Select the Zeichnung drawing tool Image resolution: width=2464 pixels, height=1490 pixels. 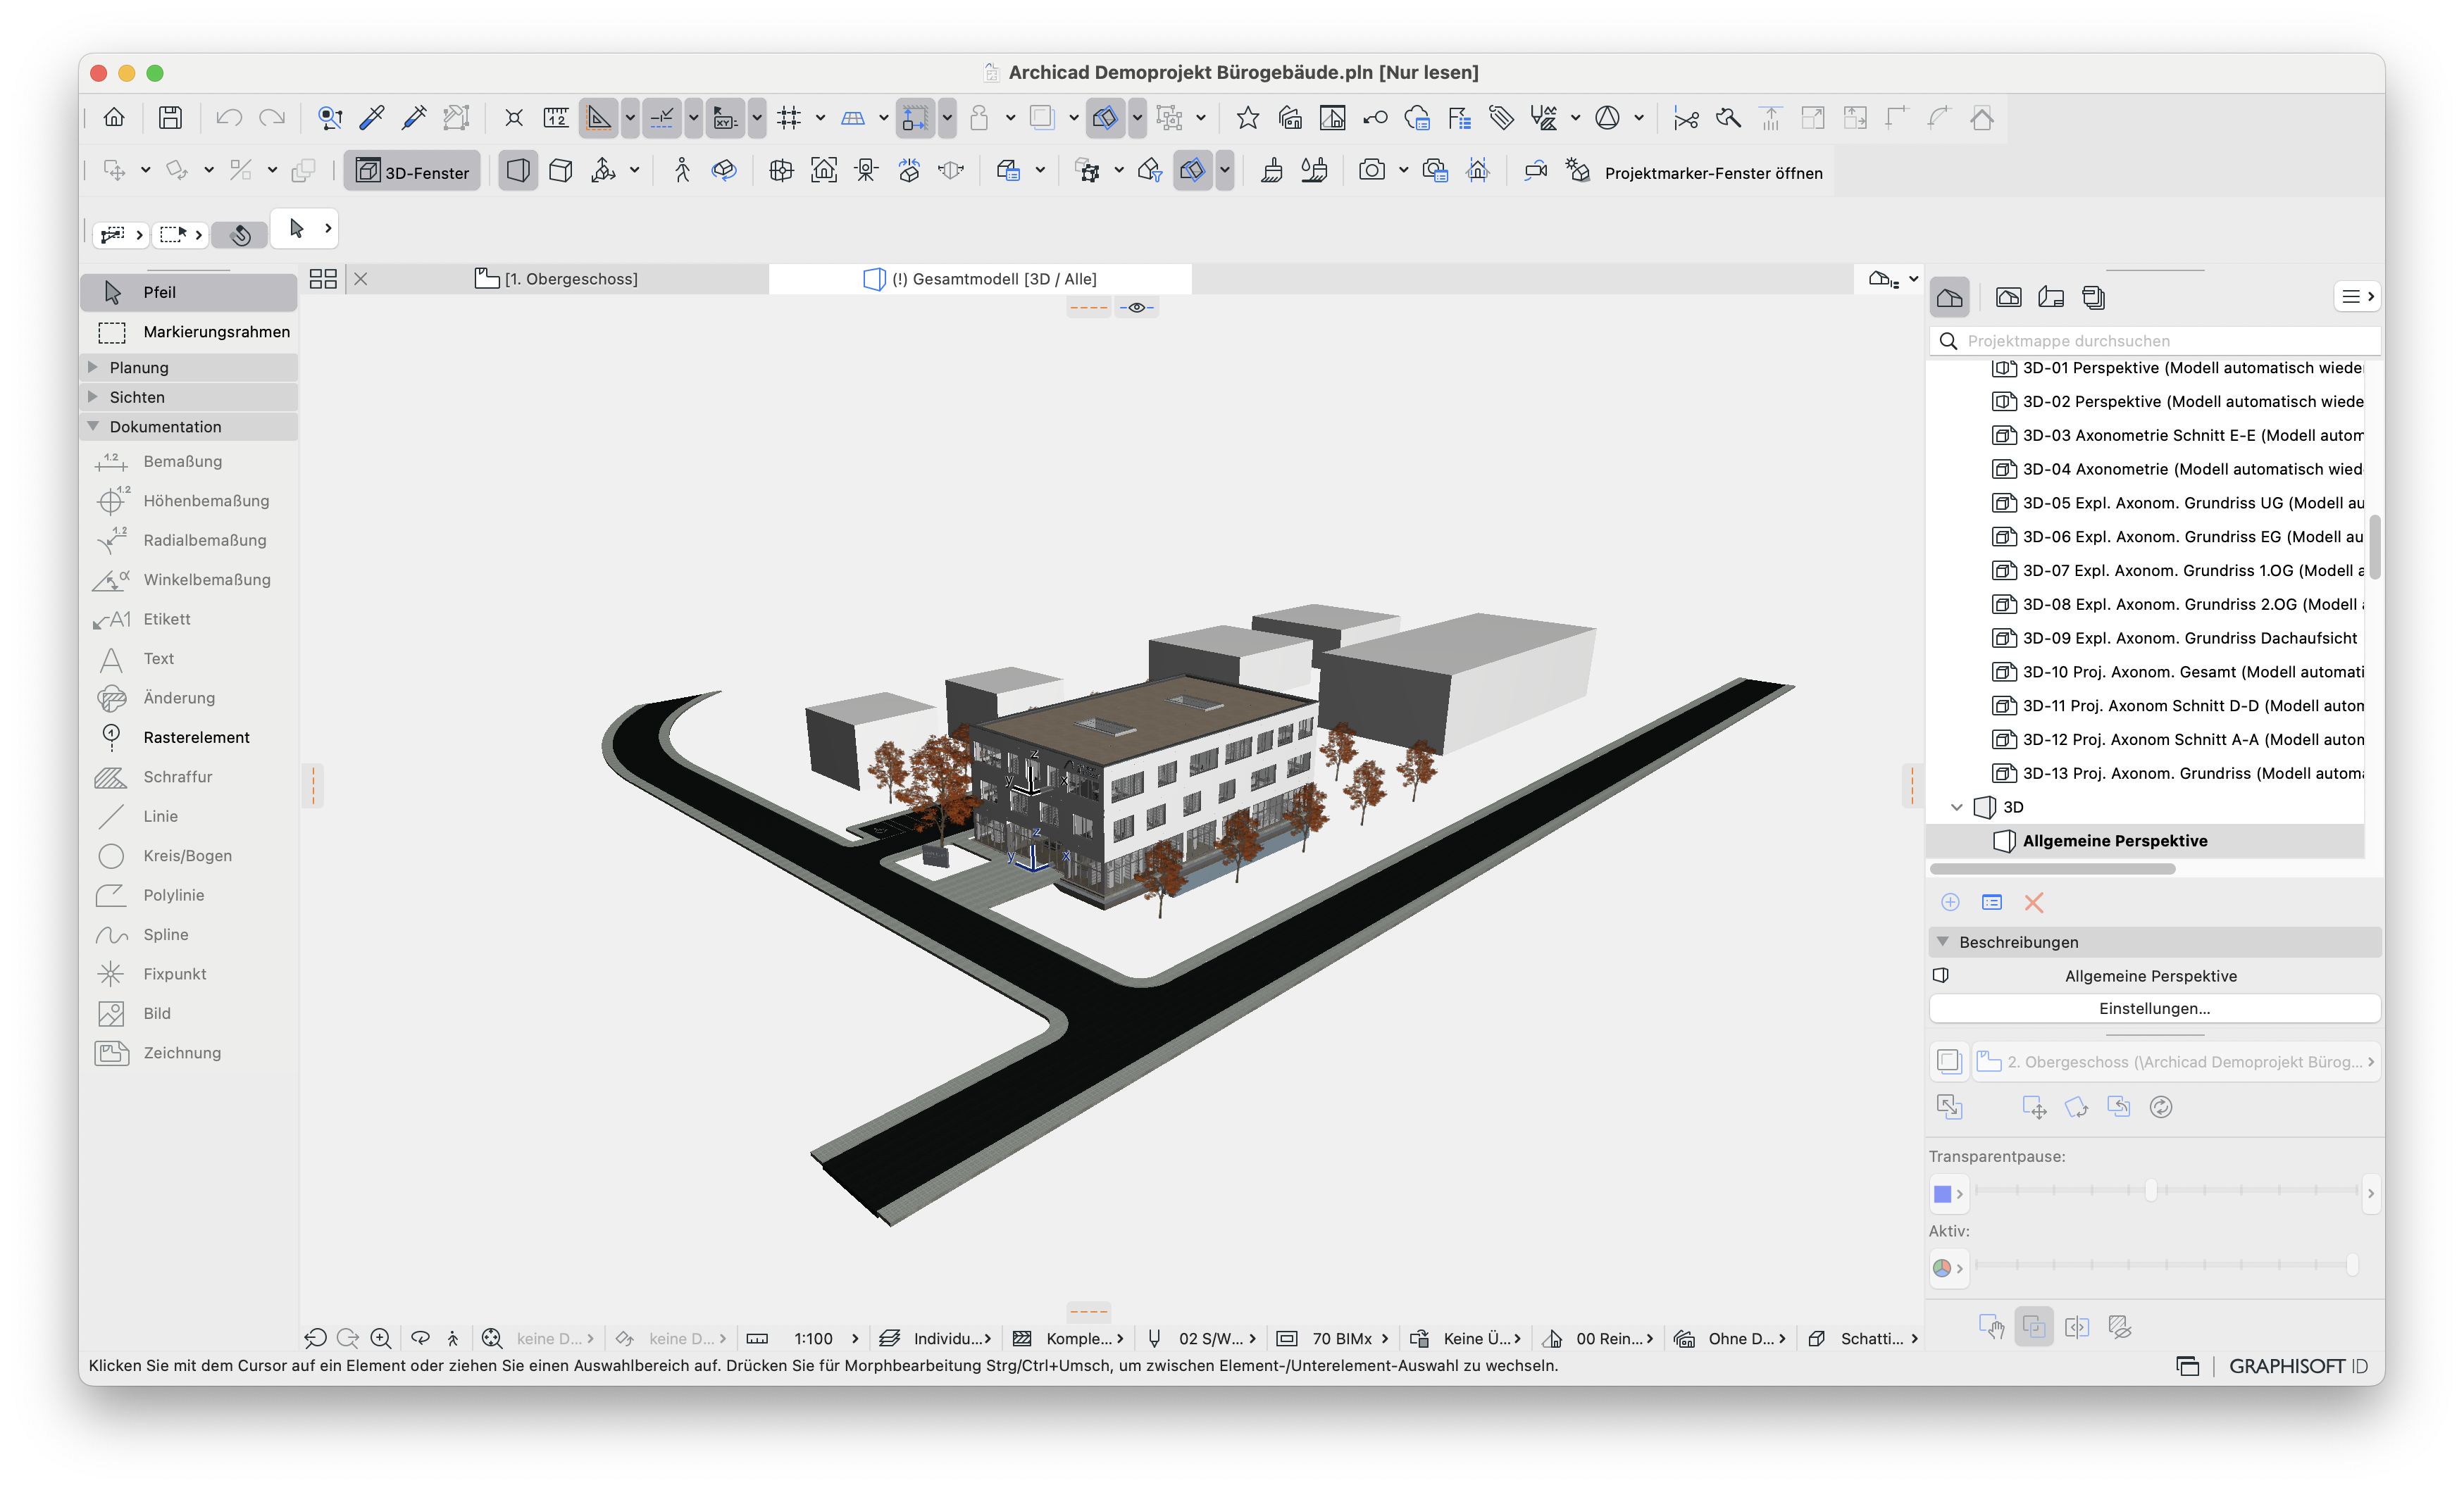[x=189, y=1053]
